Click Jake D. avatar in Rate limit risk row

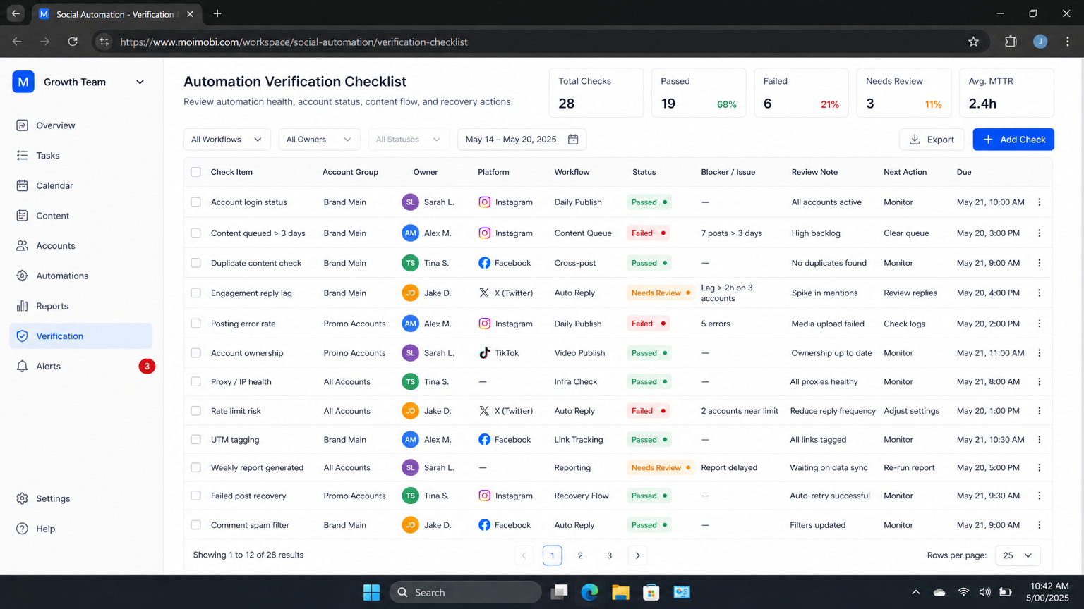410,411
